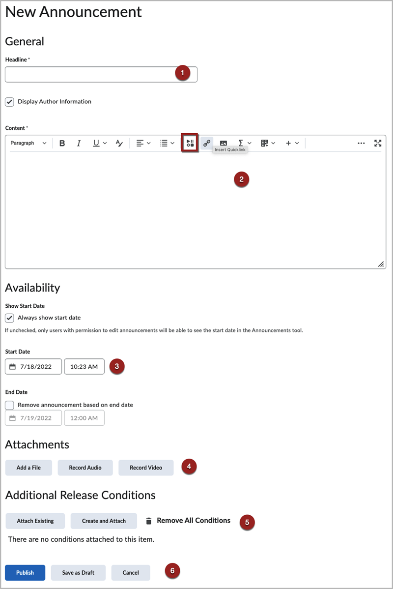
Task: Click the End Date time 12:00 AM field
Action: (x=84, y=418)
